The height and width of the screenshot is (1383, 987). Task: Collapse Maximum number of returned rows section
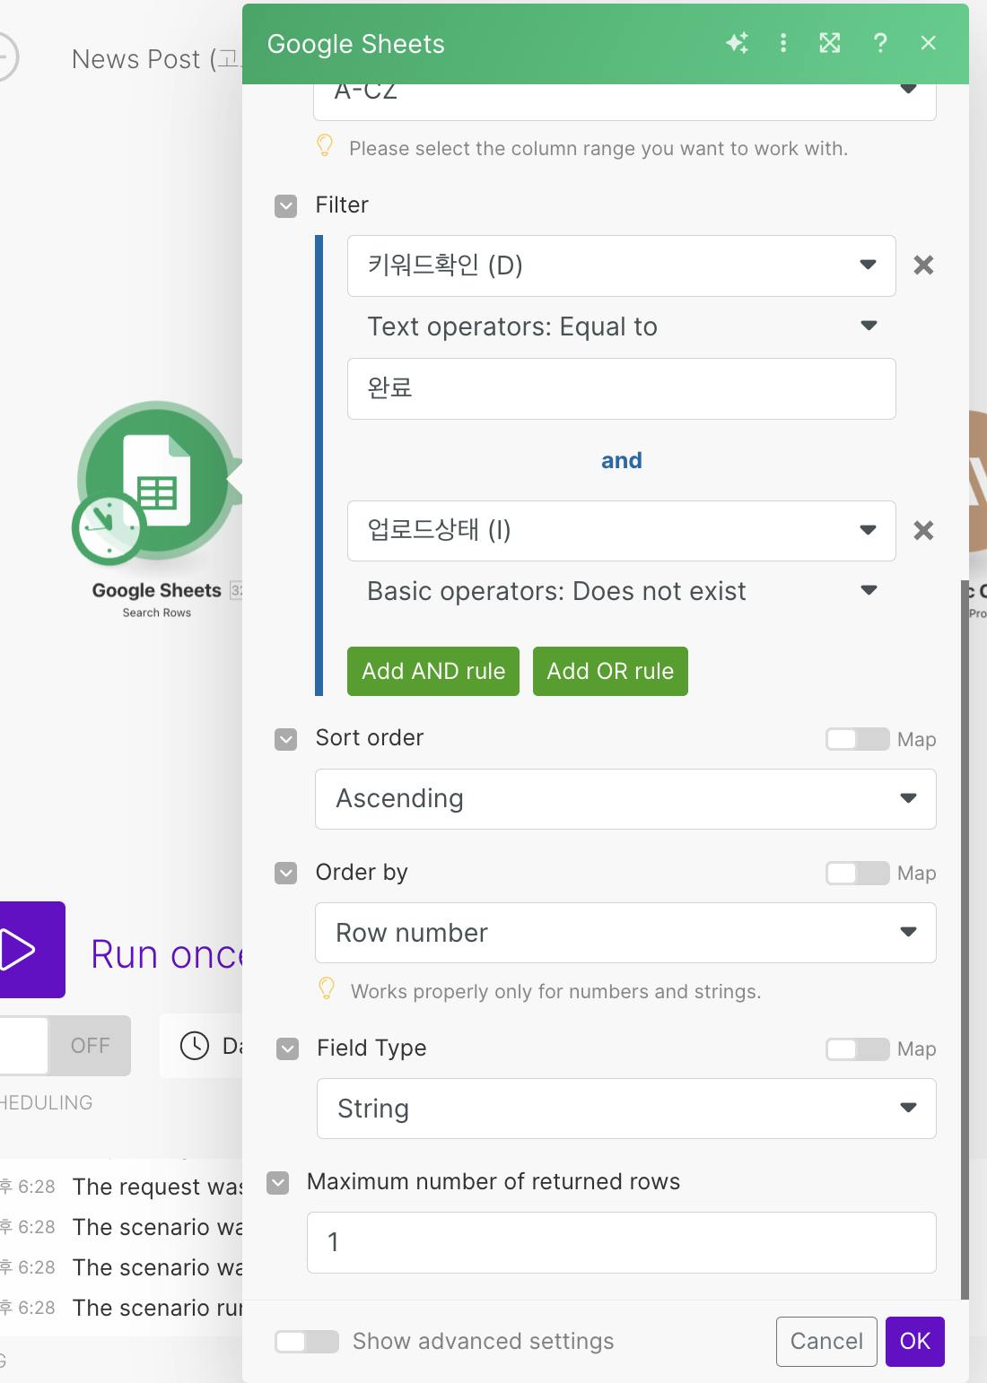click(x=278, y=1183)
